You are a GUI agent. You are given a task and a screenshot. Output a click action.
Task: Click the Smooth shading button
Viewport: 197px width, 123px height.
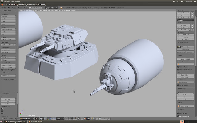tap(5, 39)
